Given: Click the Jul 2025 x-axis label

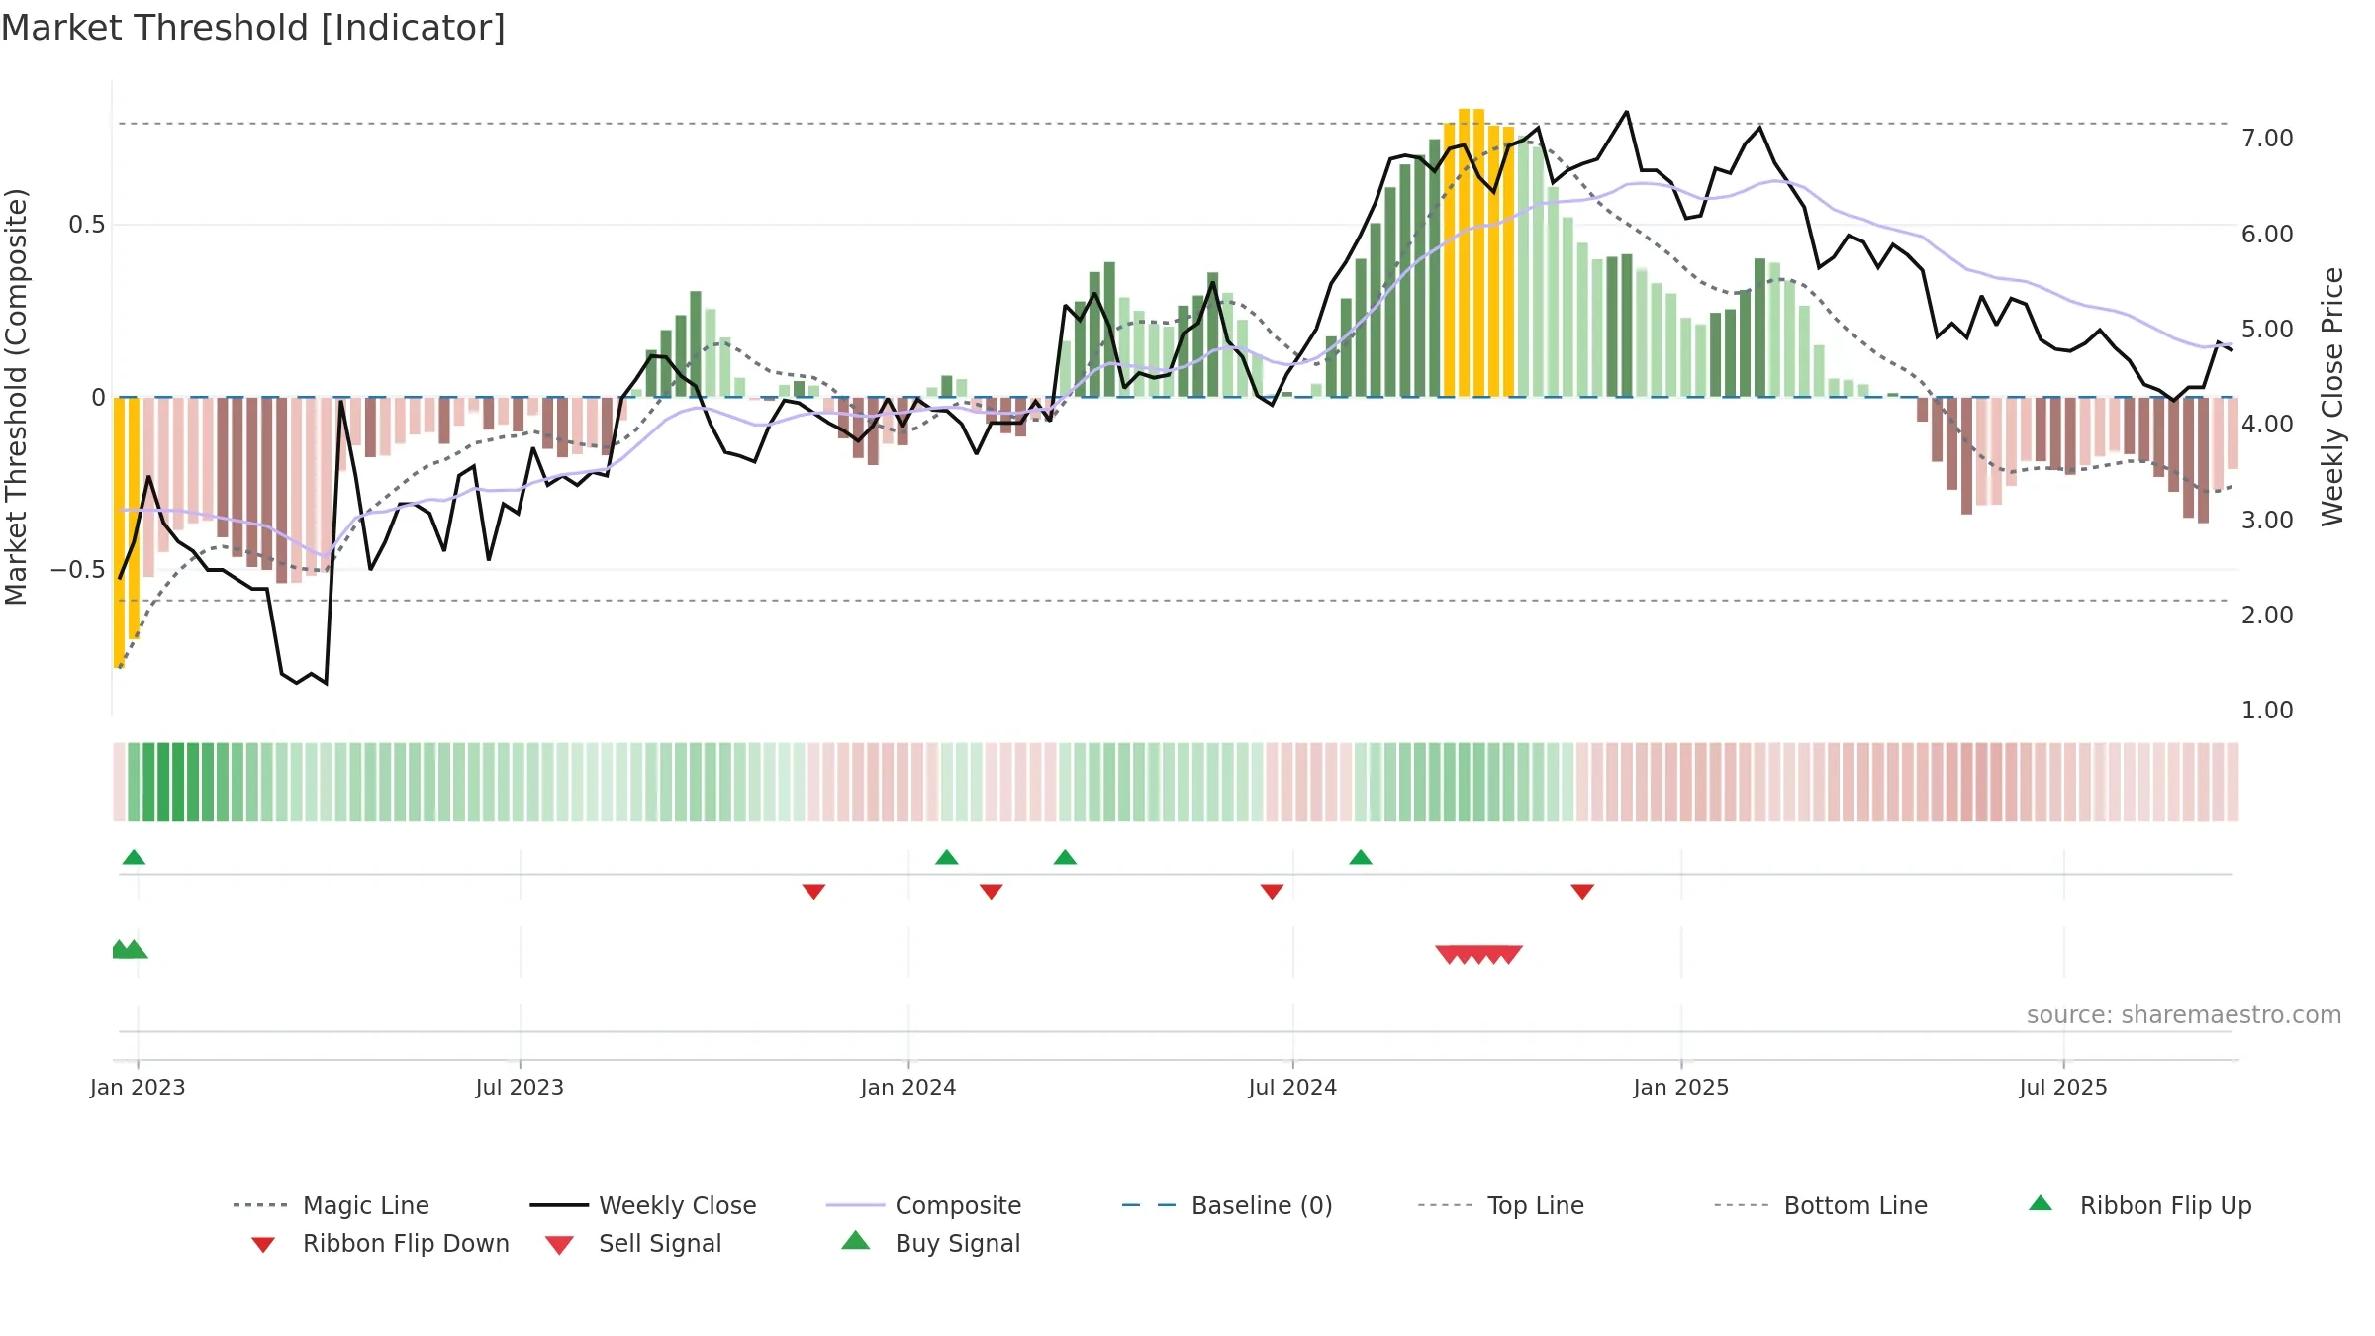Looking at the screenshot, I should click(x=2063, y=1088).
